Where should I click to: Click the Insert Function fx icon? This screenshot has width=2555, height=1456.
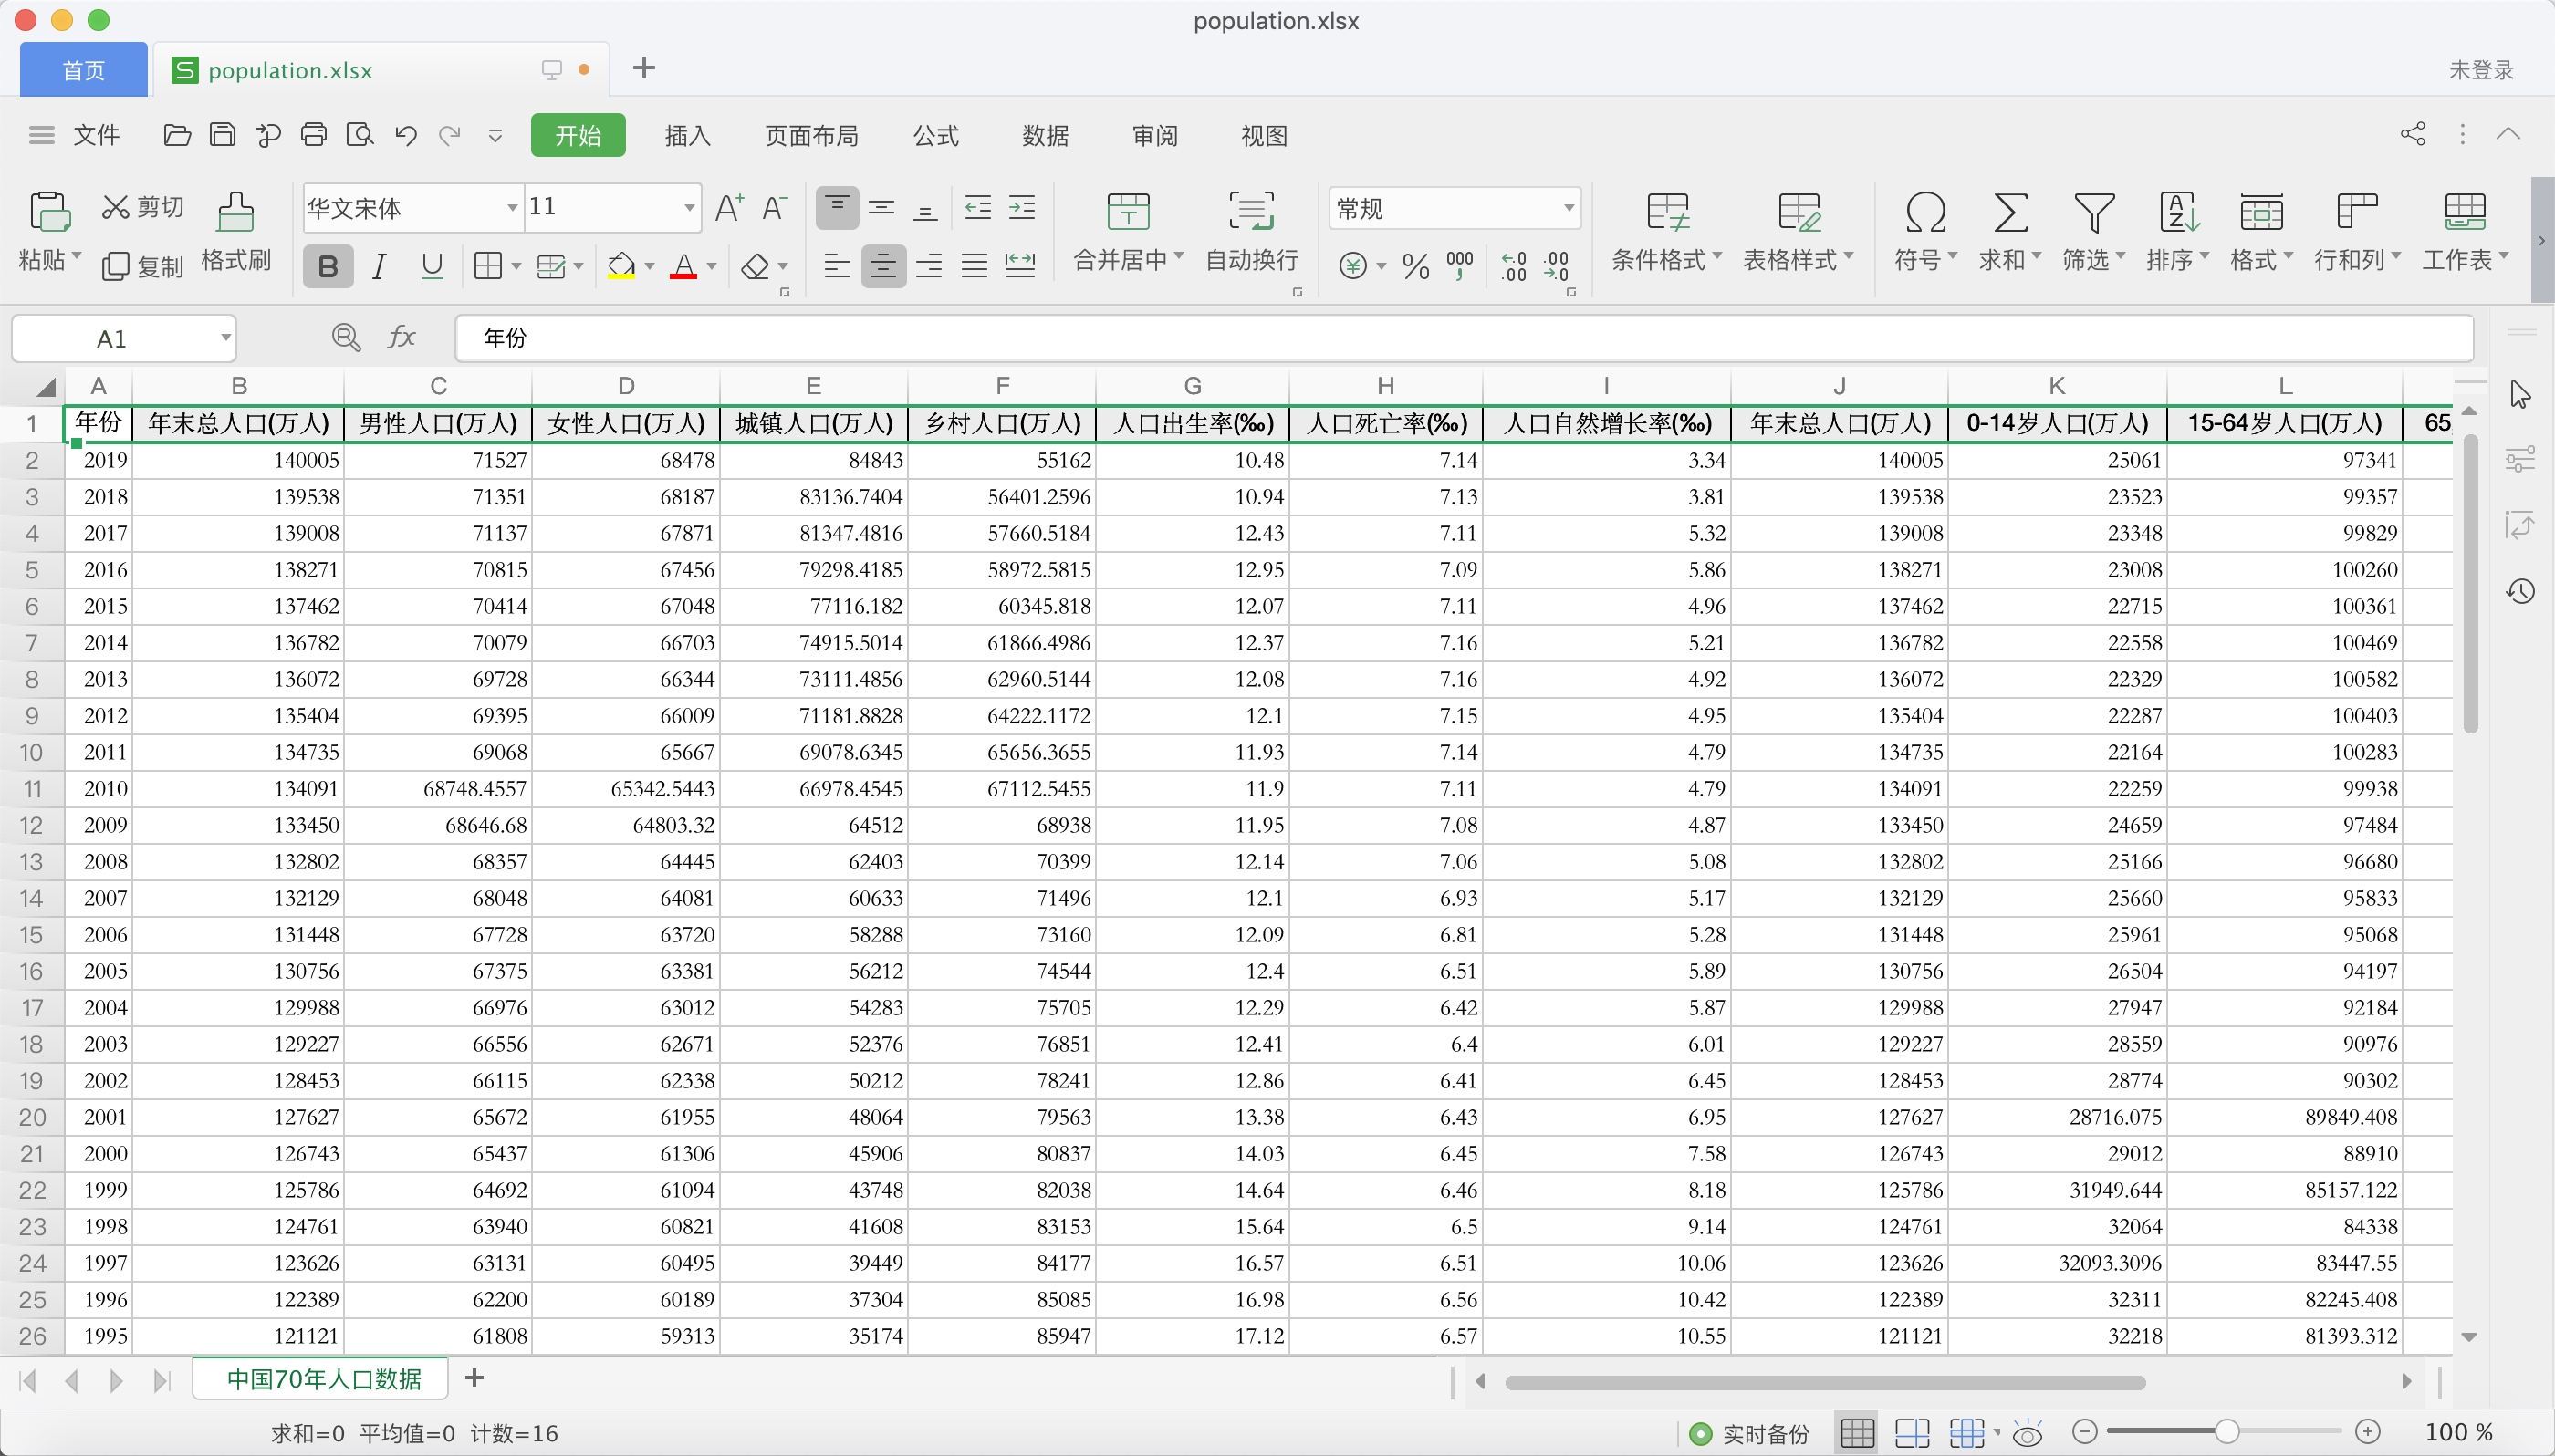point(401,338)
